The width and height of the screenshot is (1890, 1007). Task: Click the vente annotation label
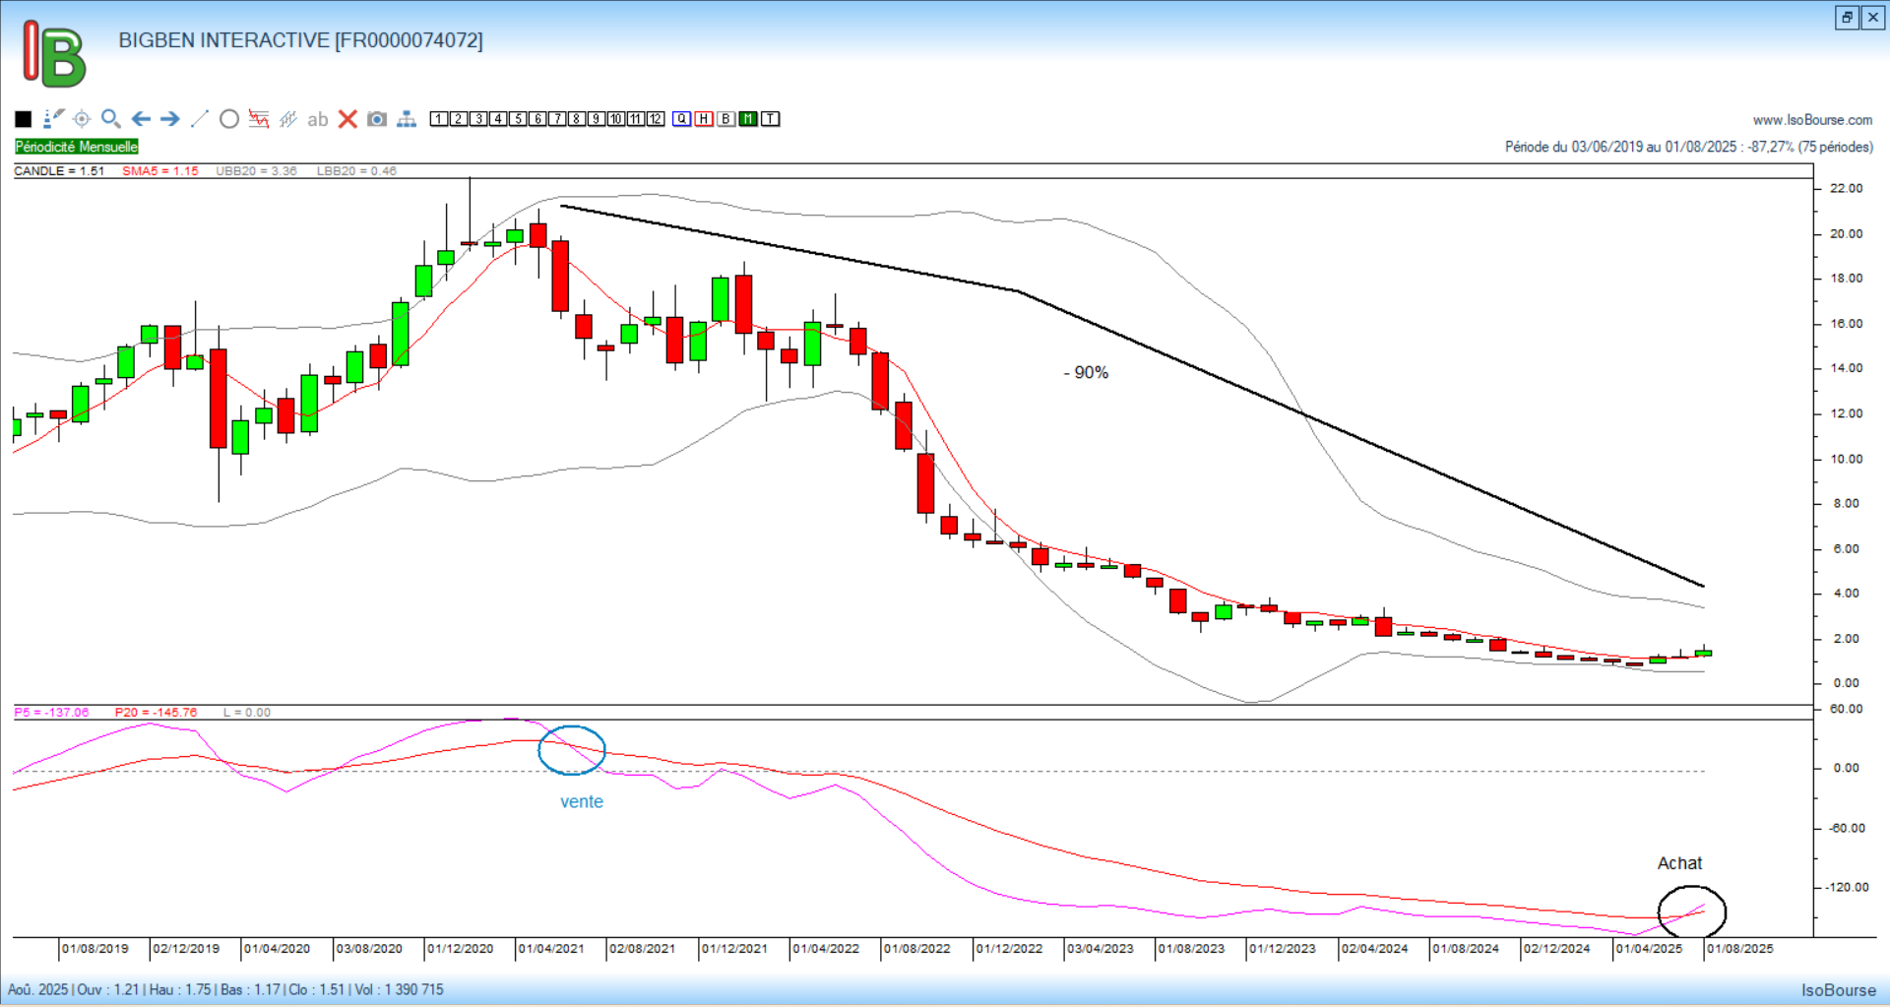(x=582, y=802)
